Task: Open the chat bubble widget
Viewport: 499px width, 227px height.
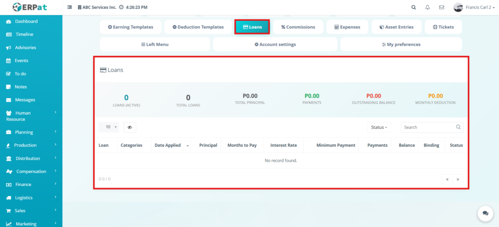Action: [485, 213]
